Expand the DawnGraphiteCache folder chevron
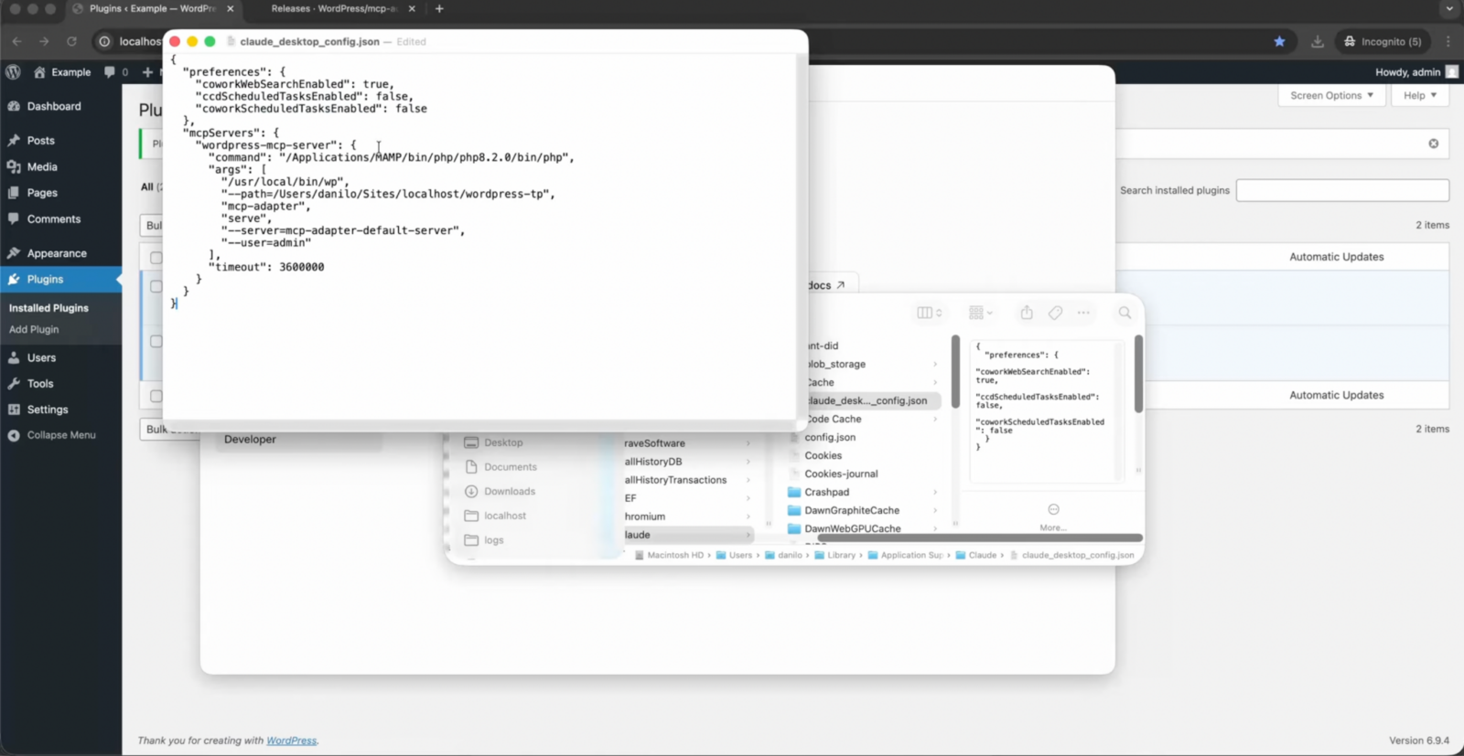Viewport: 1464px width, 756px height. tap(934, 510)
